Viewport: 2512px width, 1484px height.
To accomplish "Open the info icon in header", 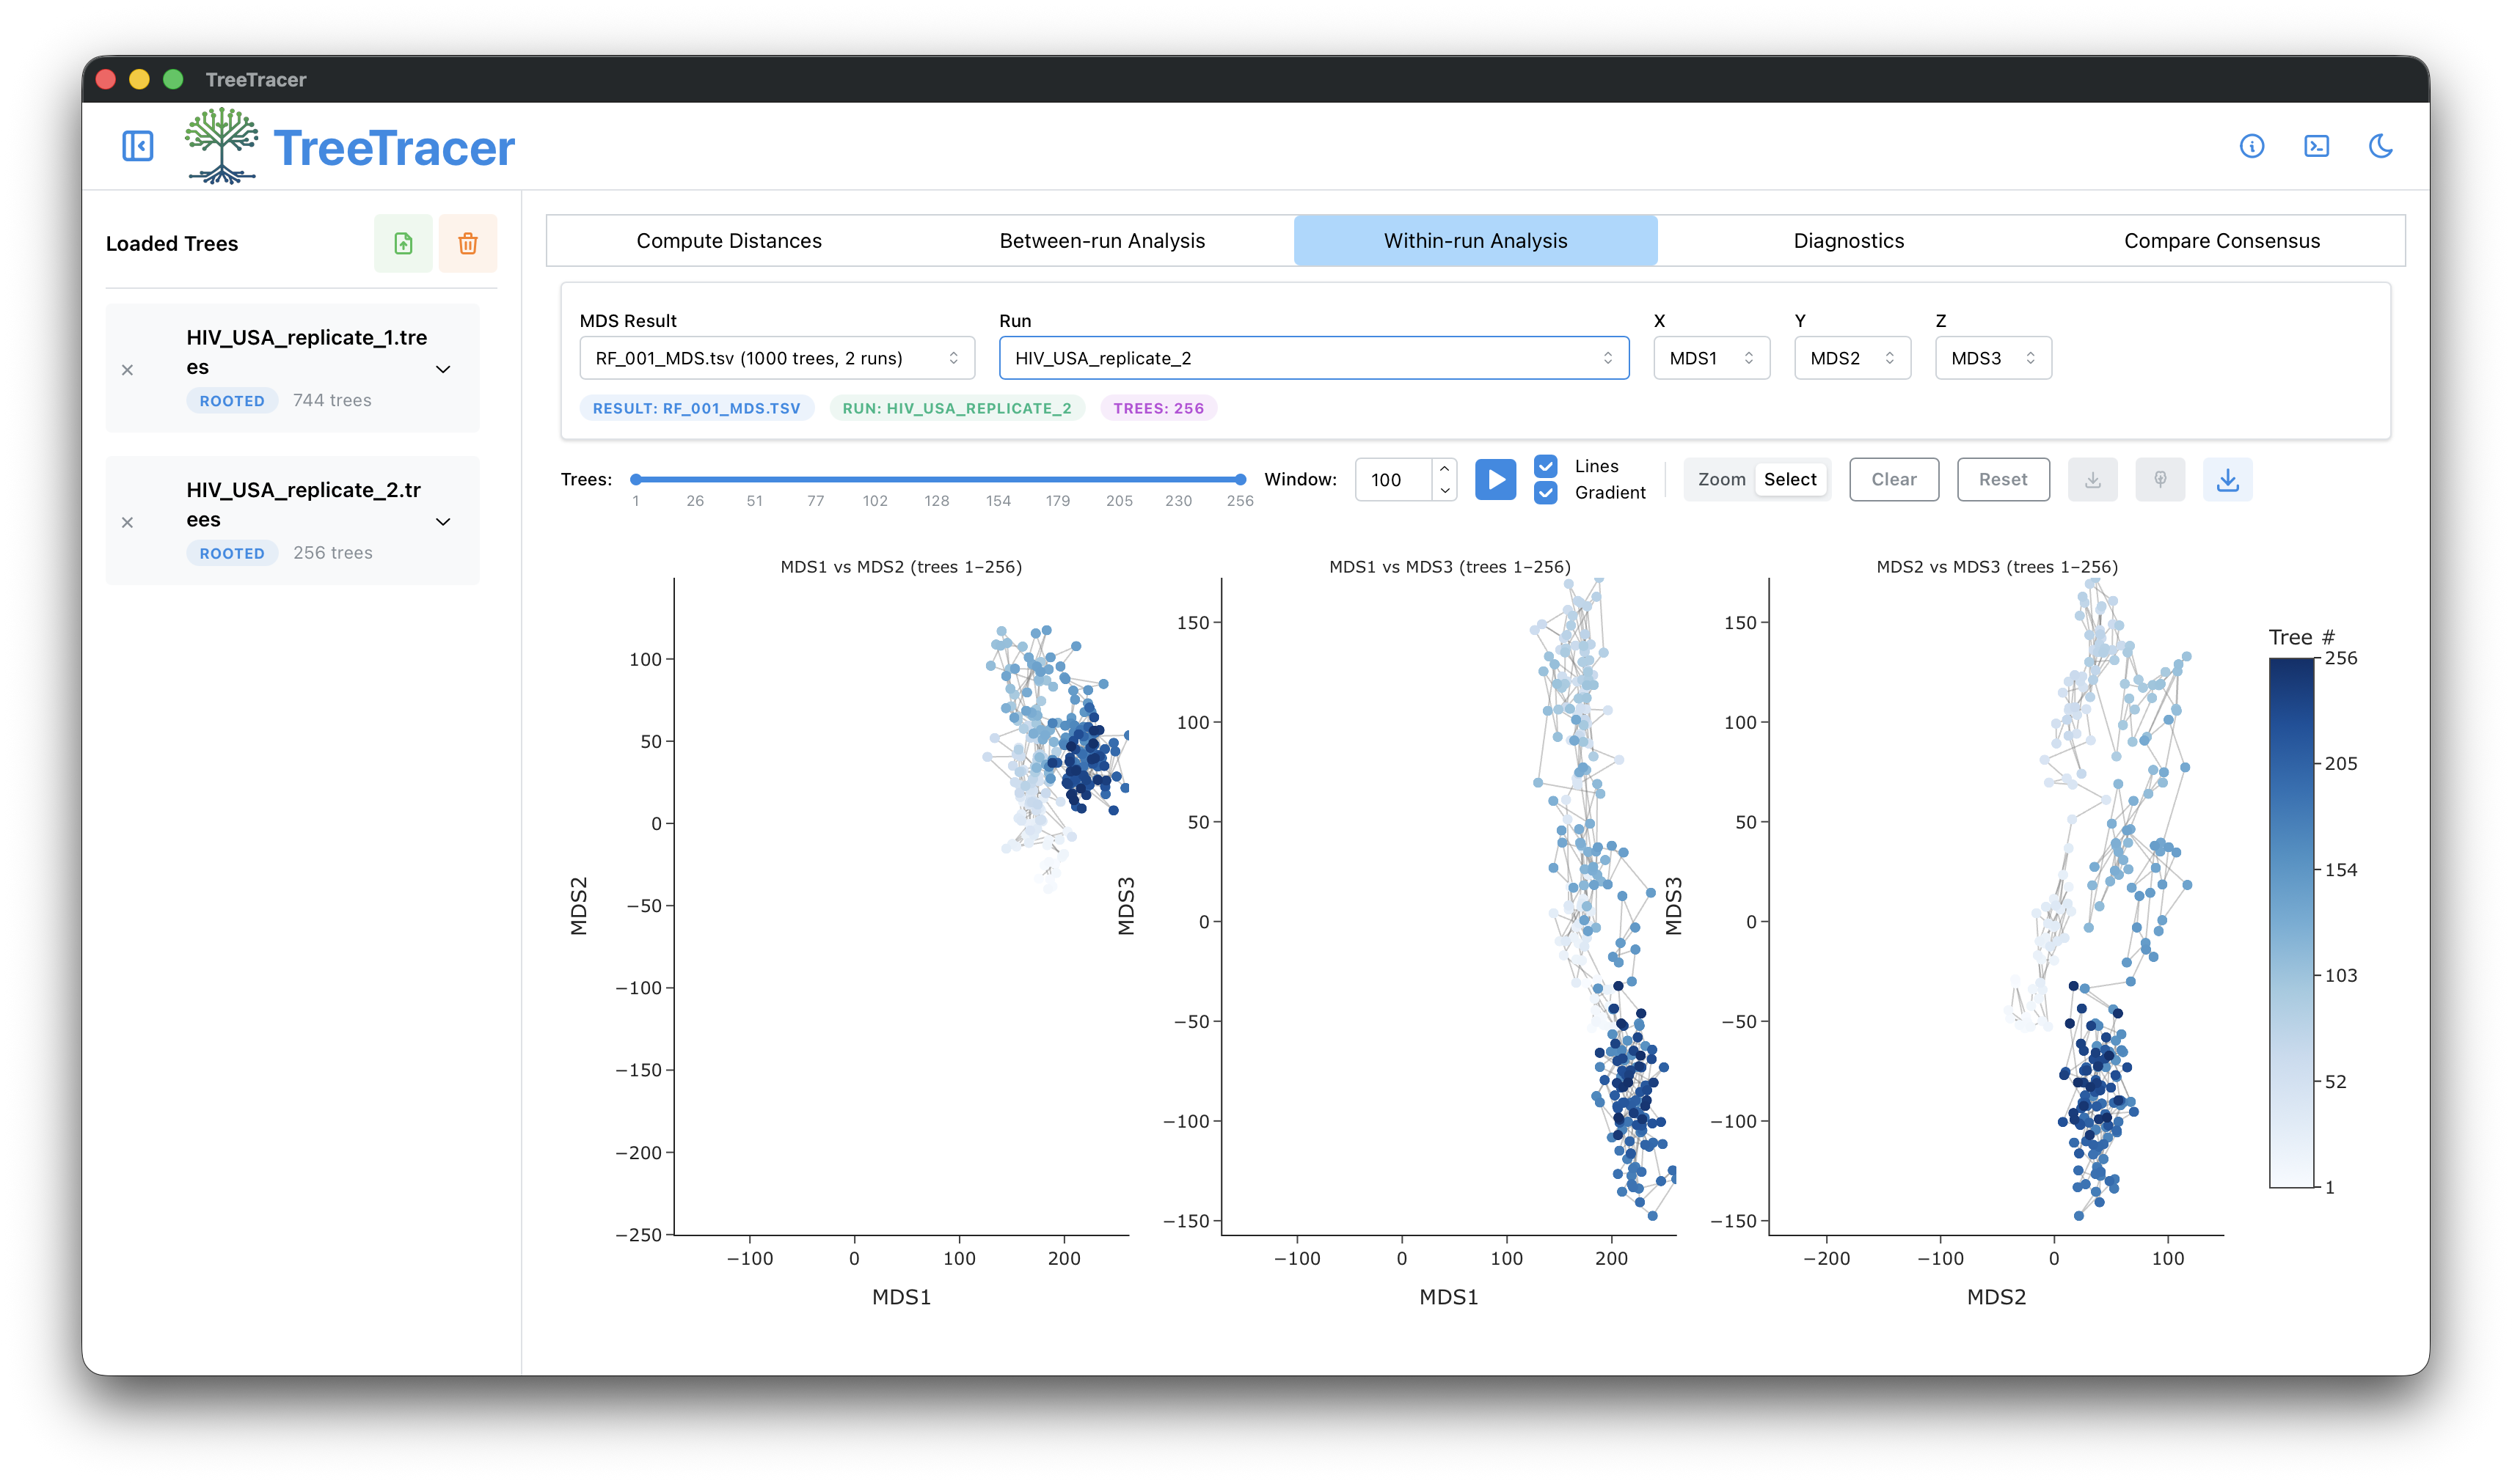I will (2251, 146).
